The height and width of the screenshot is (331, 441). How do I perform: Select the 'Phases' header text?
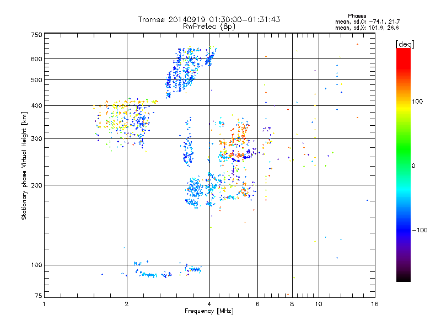pos(357,16)
